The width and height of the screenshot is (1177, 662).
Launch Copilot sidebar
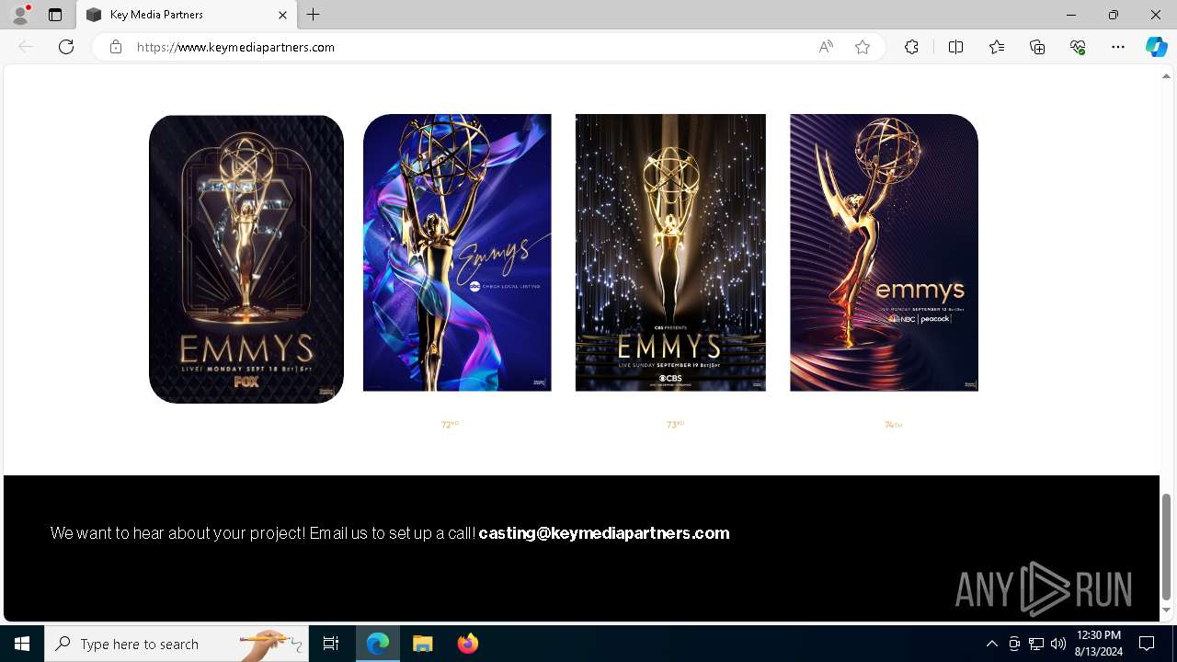pyautogui.click(x=1156, y=47)
